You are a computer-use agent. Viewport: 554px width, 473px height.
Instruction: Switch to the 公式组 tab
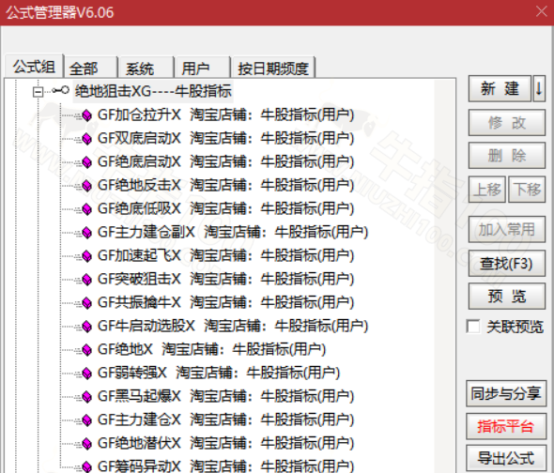coord(34,67)
